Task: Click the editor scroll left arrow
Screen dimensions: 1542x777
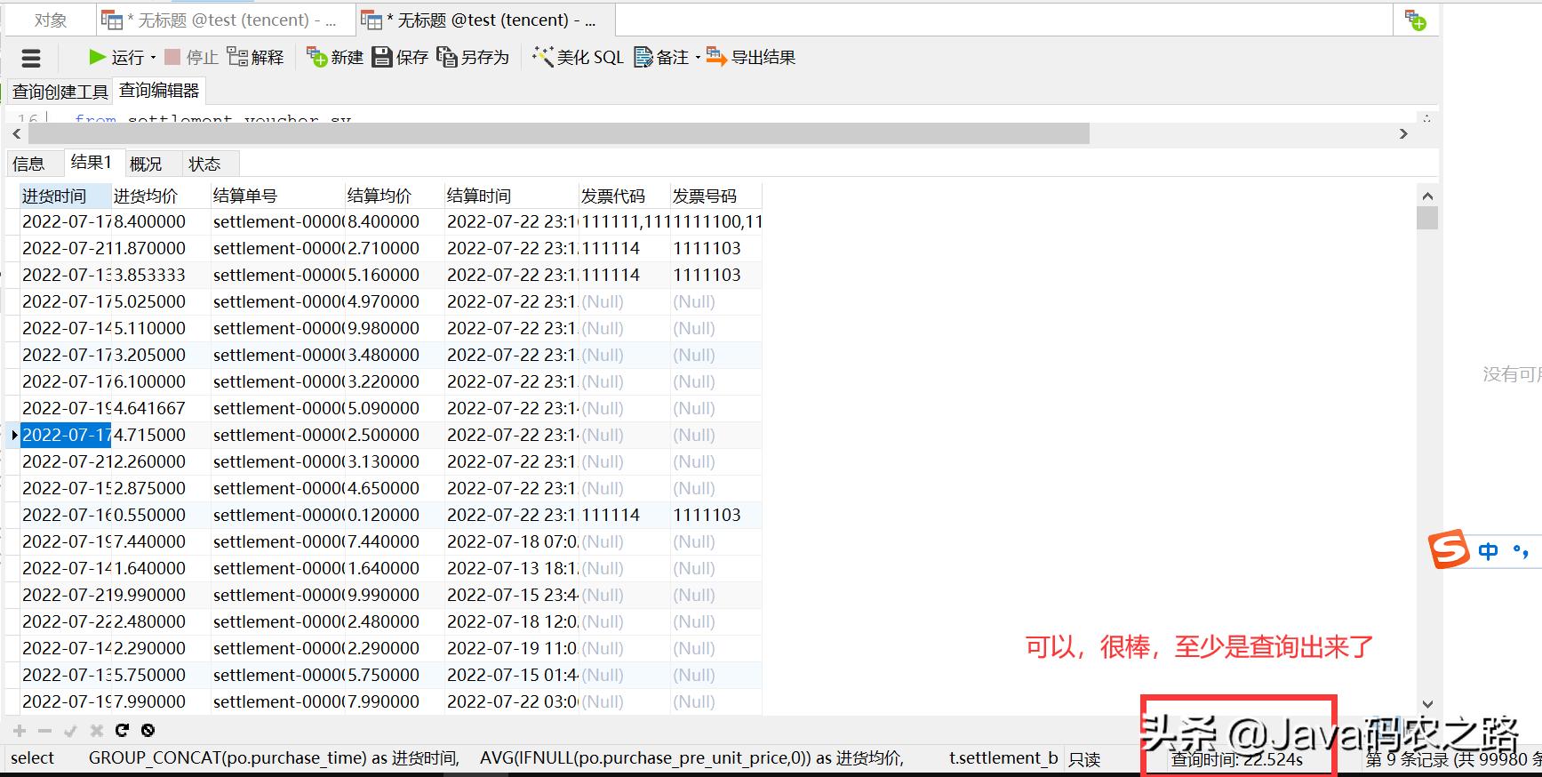Action: click(16, 133)
